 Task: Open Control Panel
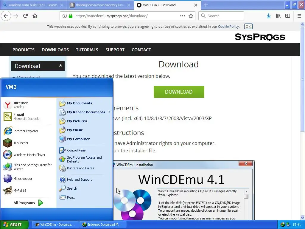[x=85, y=150]
